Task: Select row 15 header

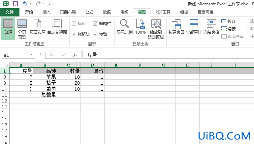Action: coord(5,119)
